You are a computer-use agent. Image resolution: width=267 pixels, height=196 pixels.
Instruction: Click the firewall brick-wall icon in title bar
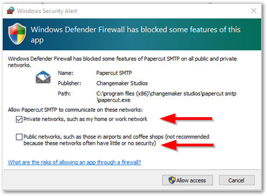tap(11, 11)
